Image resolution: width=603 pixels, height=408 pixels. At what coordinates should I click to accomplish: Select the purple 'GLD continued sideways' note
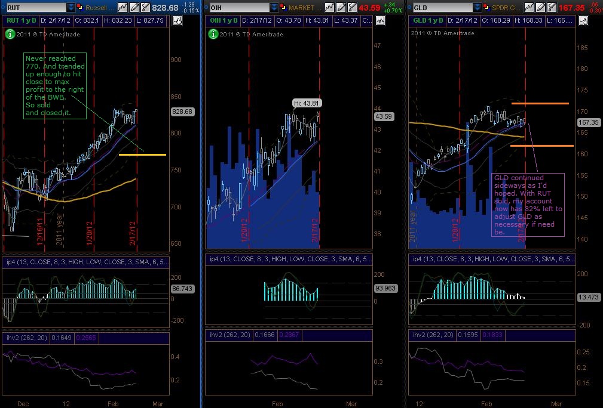(528, 205)
